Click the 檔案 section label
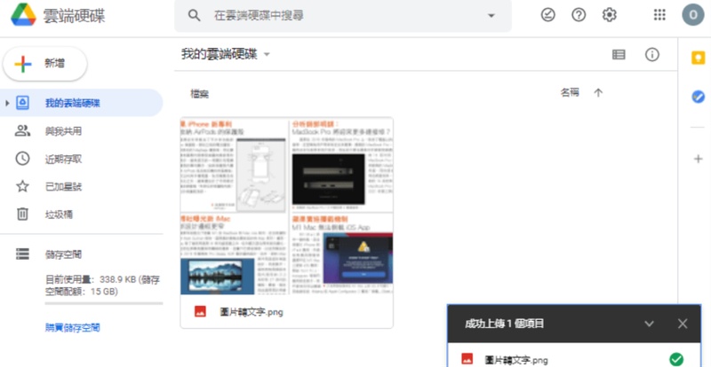Image resolution: width=711 pixels, height=367 pixels. coord(199,94)
